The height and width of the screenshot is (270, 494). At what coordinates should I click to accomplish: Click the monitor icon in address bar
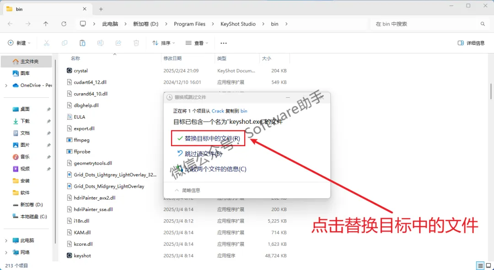click(83, 24)
